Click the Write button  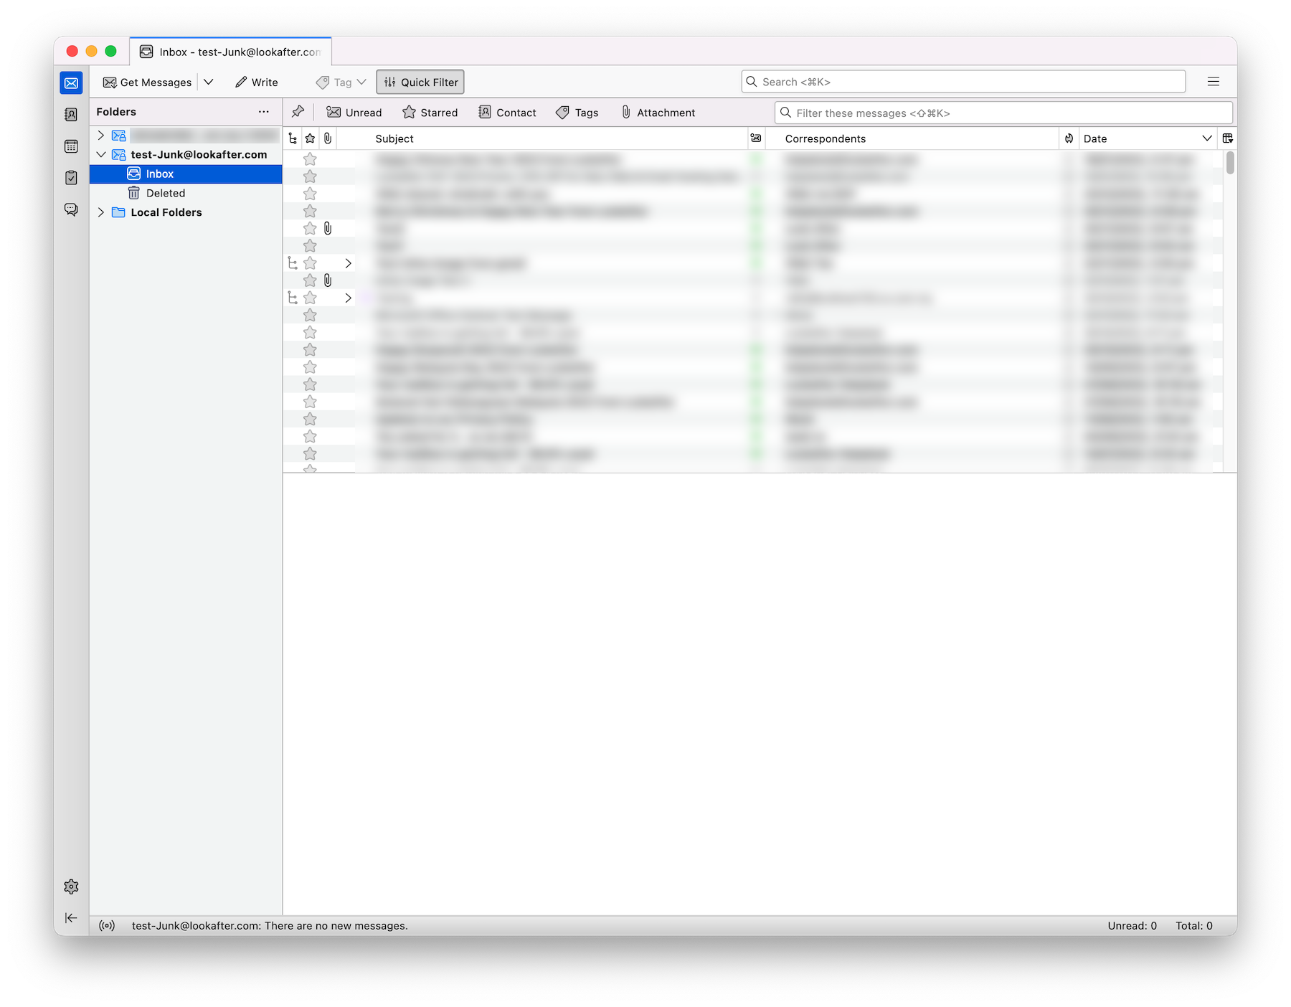click(x=257, y=82)
